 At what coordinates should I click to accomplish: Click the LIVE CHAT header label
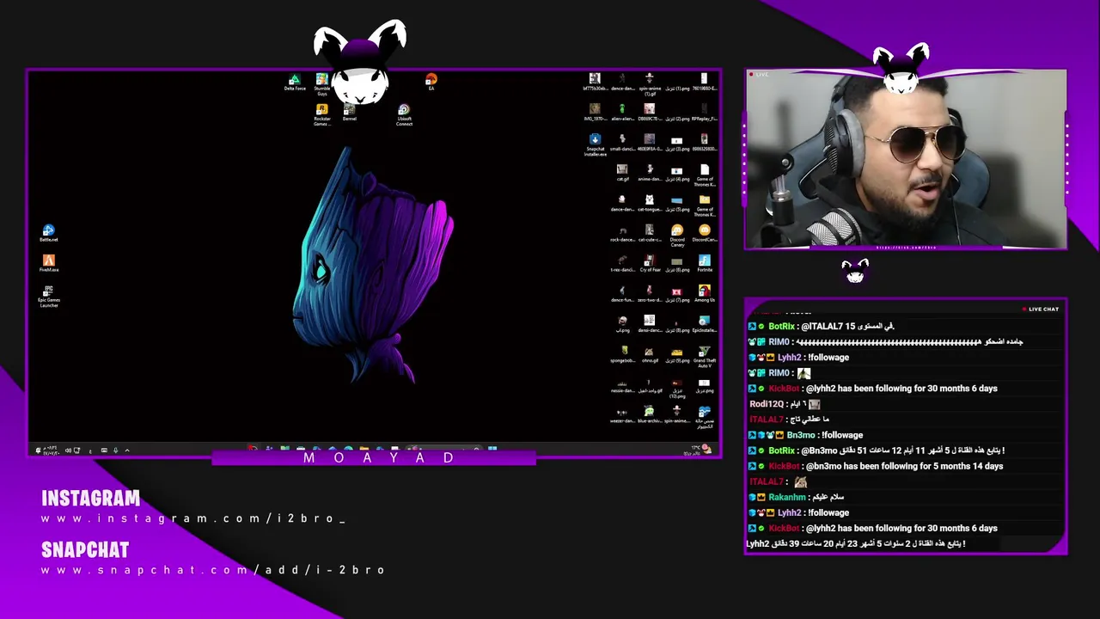pos(1041,309)
